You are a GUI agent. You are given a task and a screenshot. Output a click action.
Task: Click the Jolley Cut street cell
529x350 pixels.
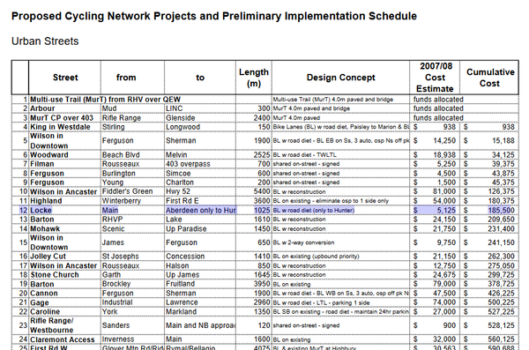click(64, 257)
